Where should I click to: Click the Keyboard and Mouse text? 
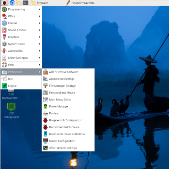(62, 92)
